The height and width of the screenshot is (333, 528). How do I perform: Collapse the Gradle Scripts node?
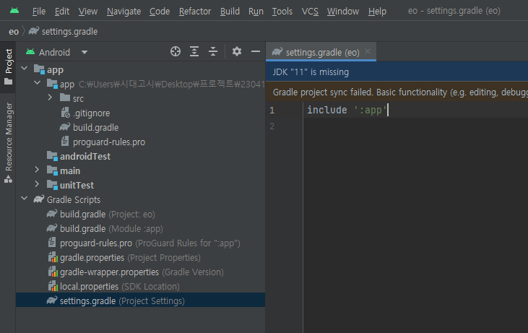(x=25, y=199)
